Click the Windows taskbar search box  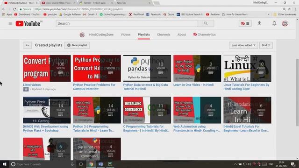click(42, 164)
